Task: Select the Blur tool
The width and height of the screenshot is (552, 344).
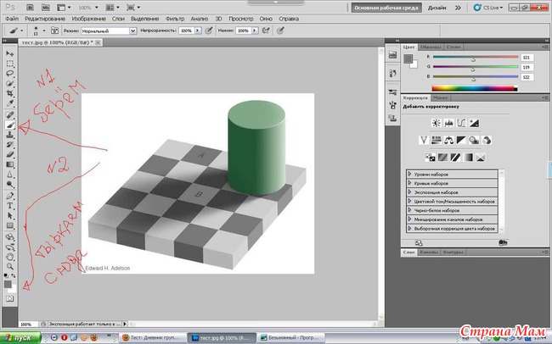Action: [10, 175]
